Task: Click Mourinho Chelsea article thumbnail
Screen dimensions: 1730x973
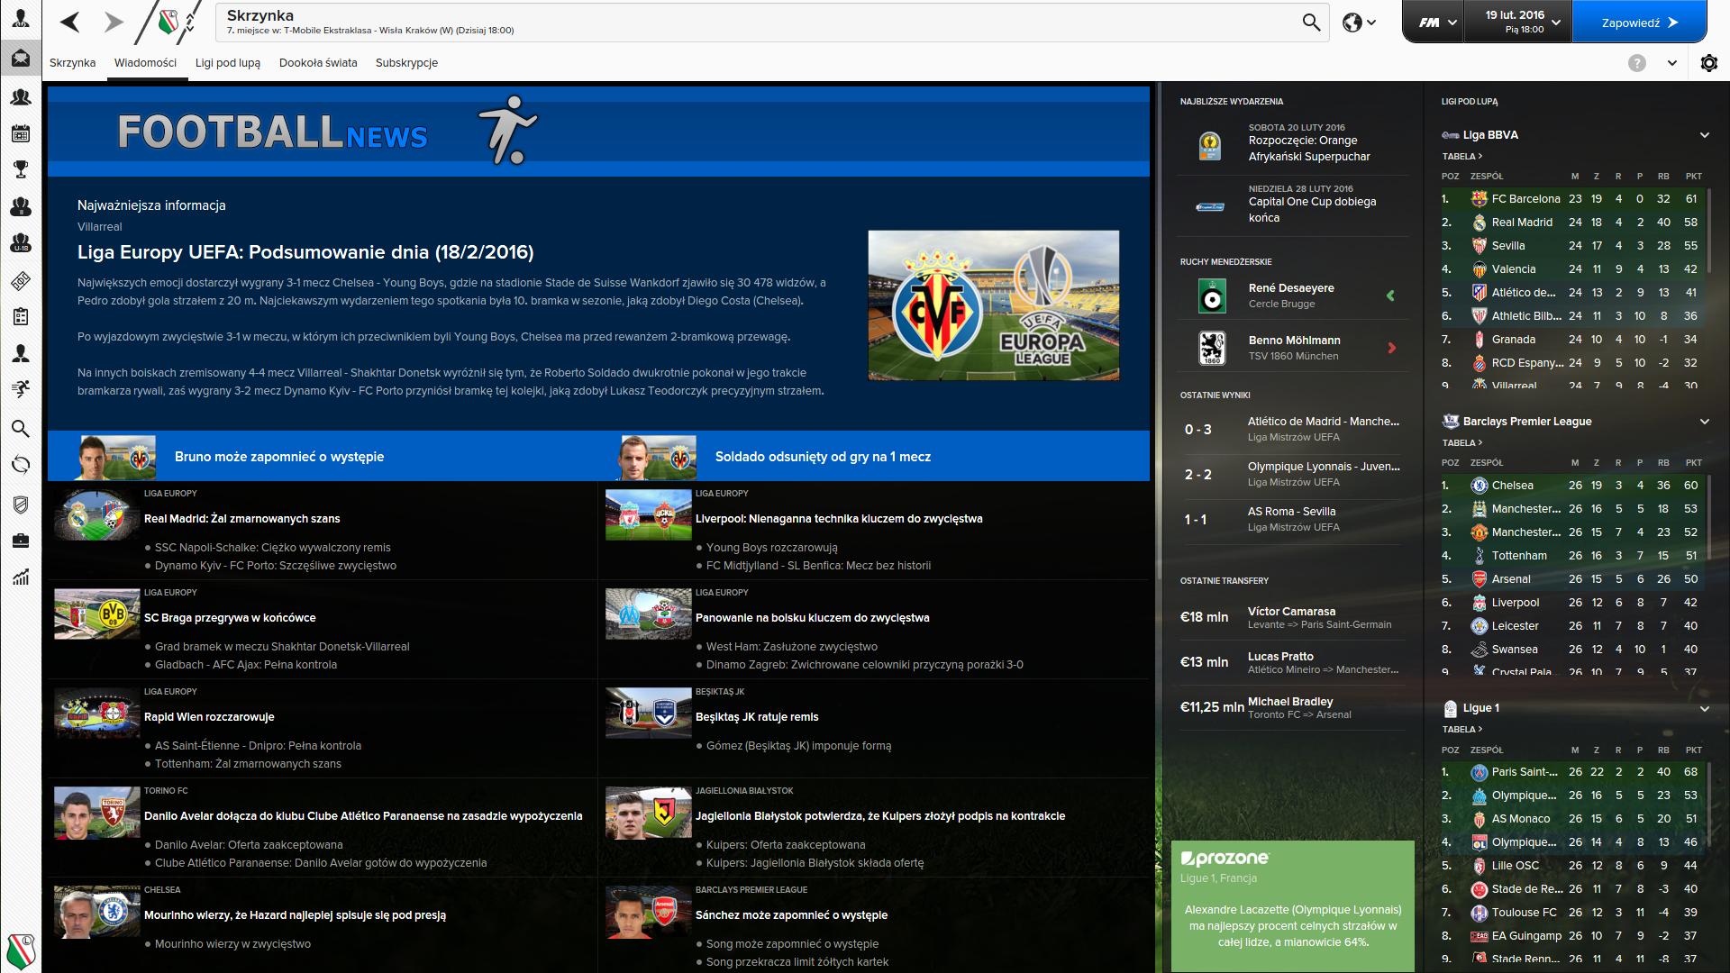Action: [97, 912]
